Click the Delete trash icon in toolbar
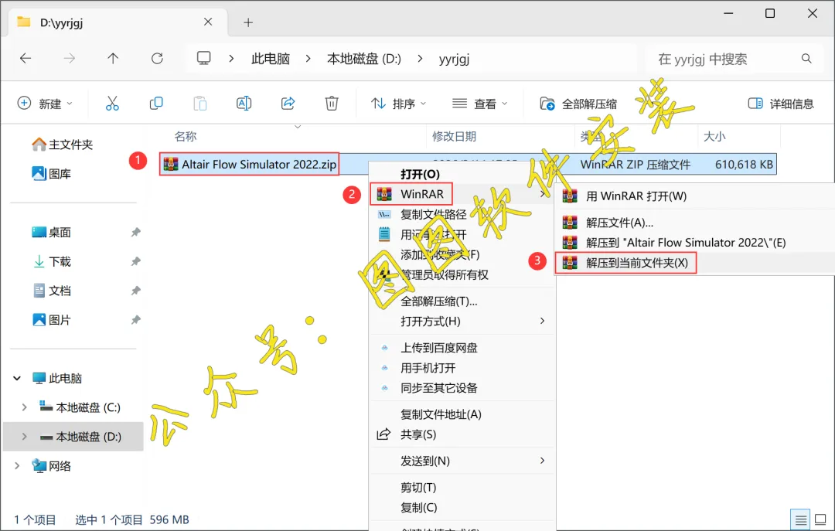The width and height of the screenshot is (835, 531). [x=332, y=104]
